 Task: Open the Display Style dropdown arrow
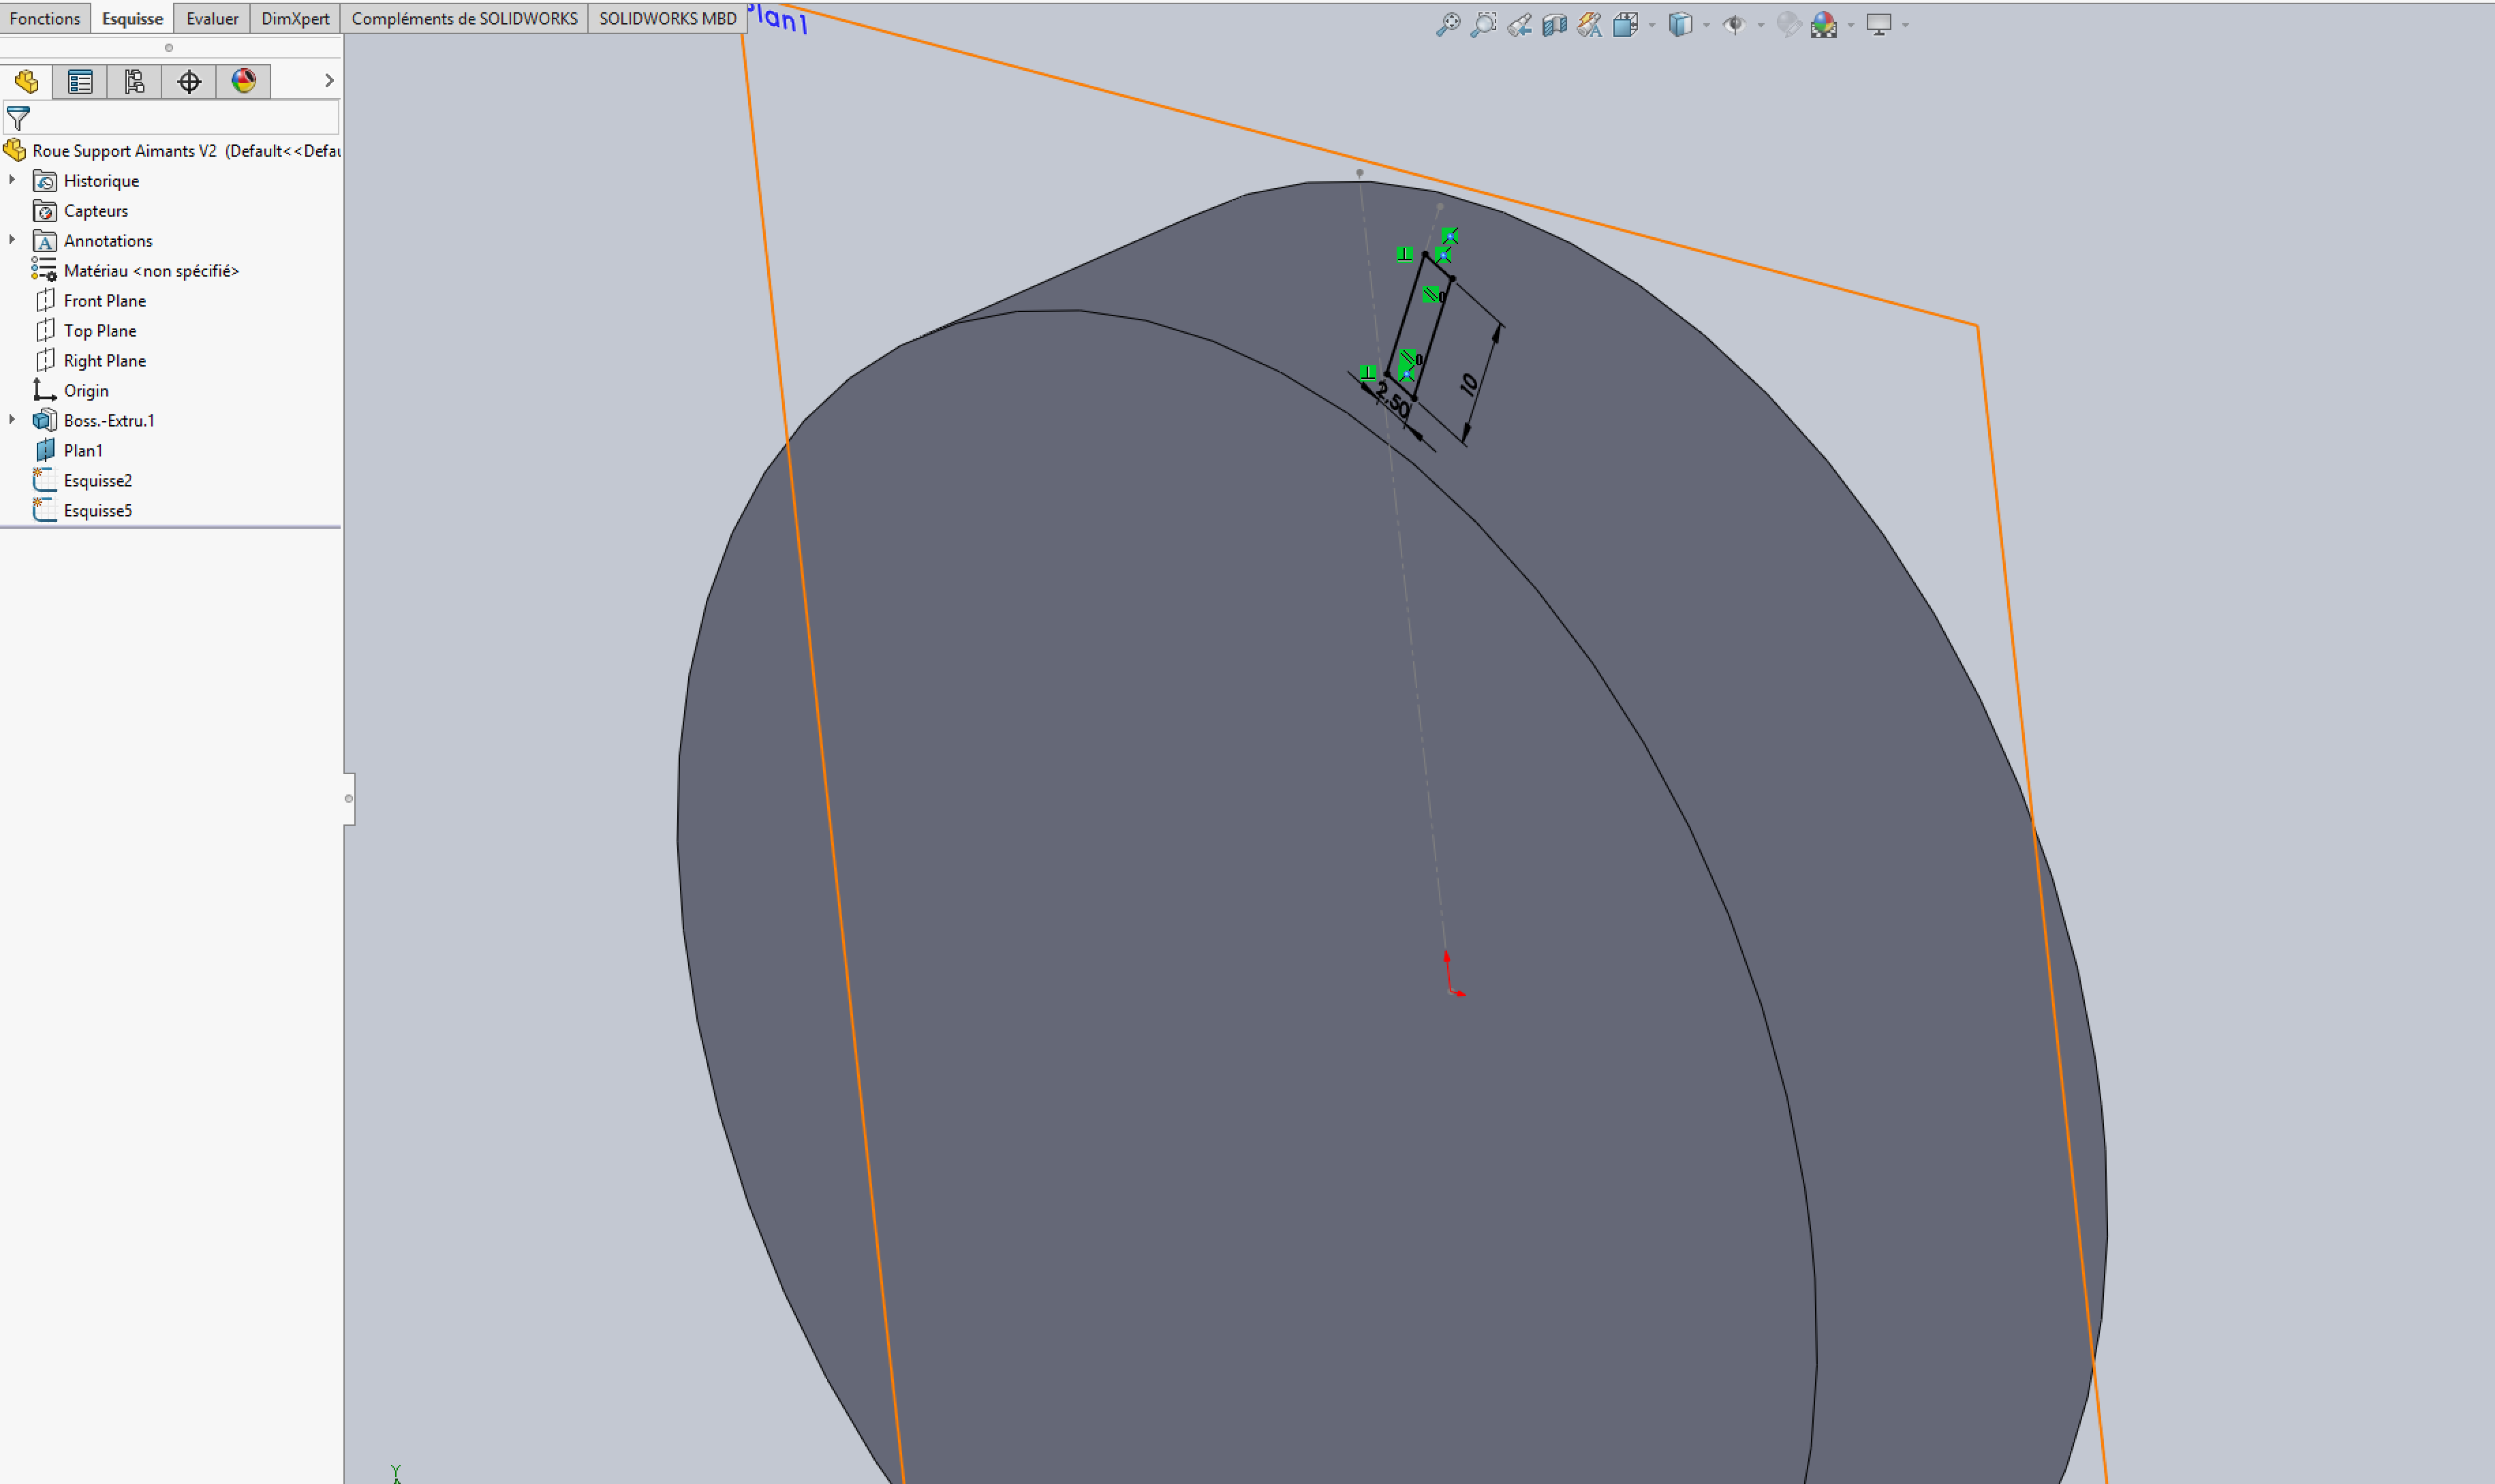(1706, 25)
